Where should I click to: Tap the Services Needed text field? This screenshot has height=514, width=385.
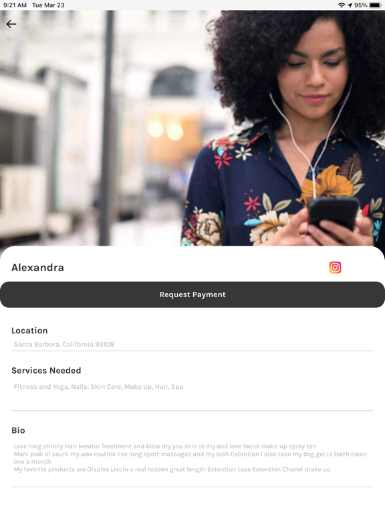tap(192, 394)
